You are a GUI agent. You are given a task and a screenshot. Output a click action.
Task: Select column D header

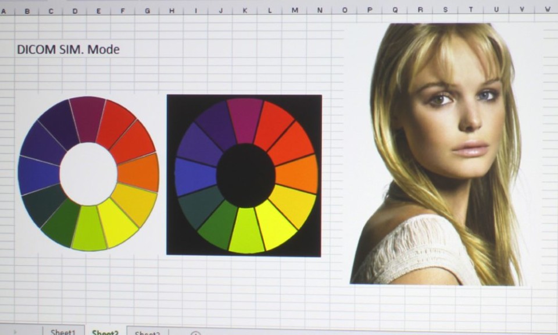click(x=74, y=10)
